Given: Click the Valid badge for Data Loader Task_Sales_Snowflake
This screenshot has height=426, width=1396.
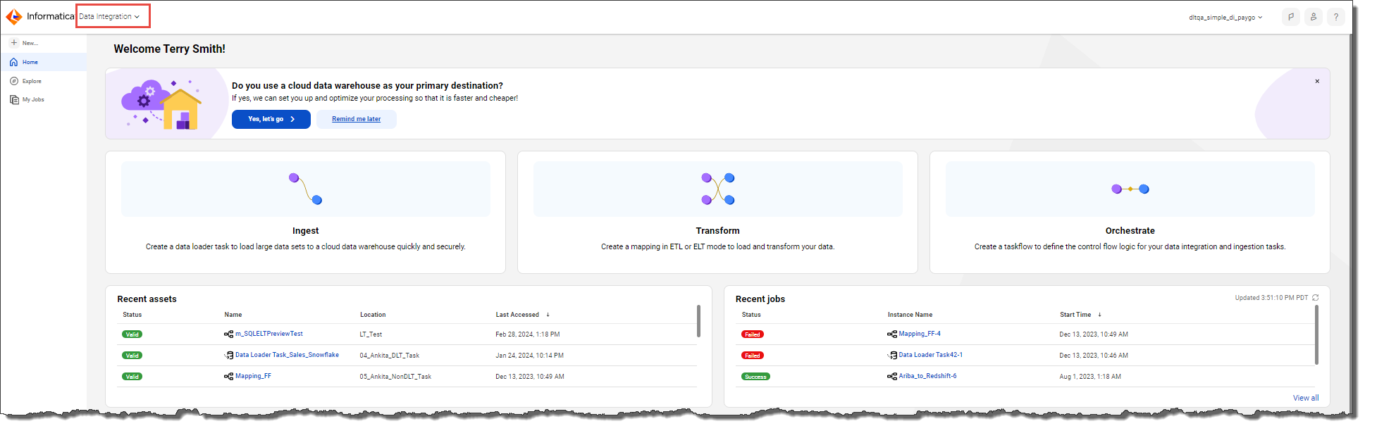Looking at the screenshot, I should pos(132,356).
